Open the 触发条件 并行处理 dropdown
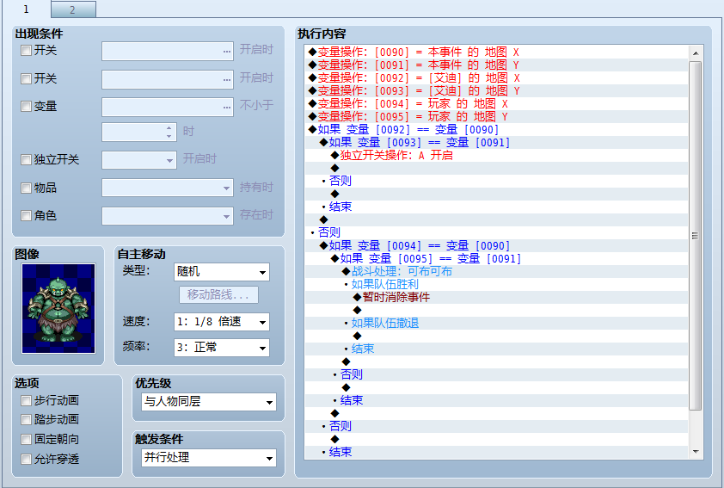 click(209, 458)
